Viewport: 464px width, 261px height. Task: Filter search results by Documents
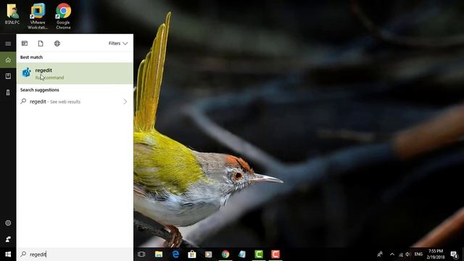click(x=41, y=43)
